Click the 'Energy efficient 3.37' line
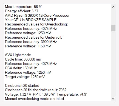 pos(22,11)
